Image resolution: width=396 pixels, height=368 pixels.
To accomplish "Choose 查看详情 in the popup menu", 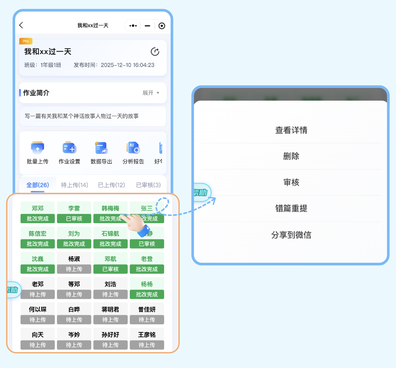I will pyautogui.click(x=291, y=130).
